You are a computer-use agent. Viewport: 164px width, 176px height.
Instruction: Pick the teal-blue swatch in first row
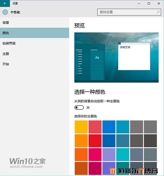pos(123,127)
